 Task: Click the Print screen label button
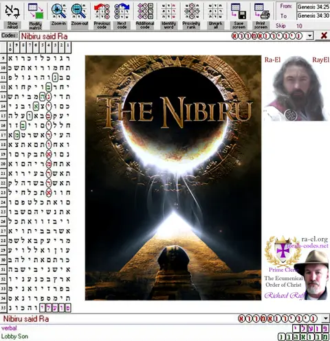coord(261,25)
